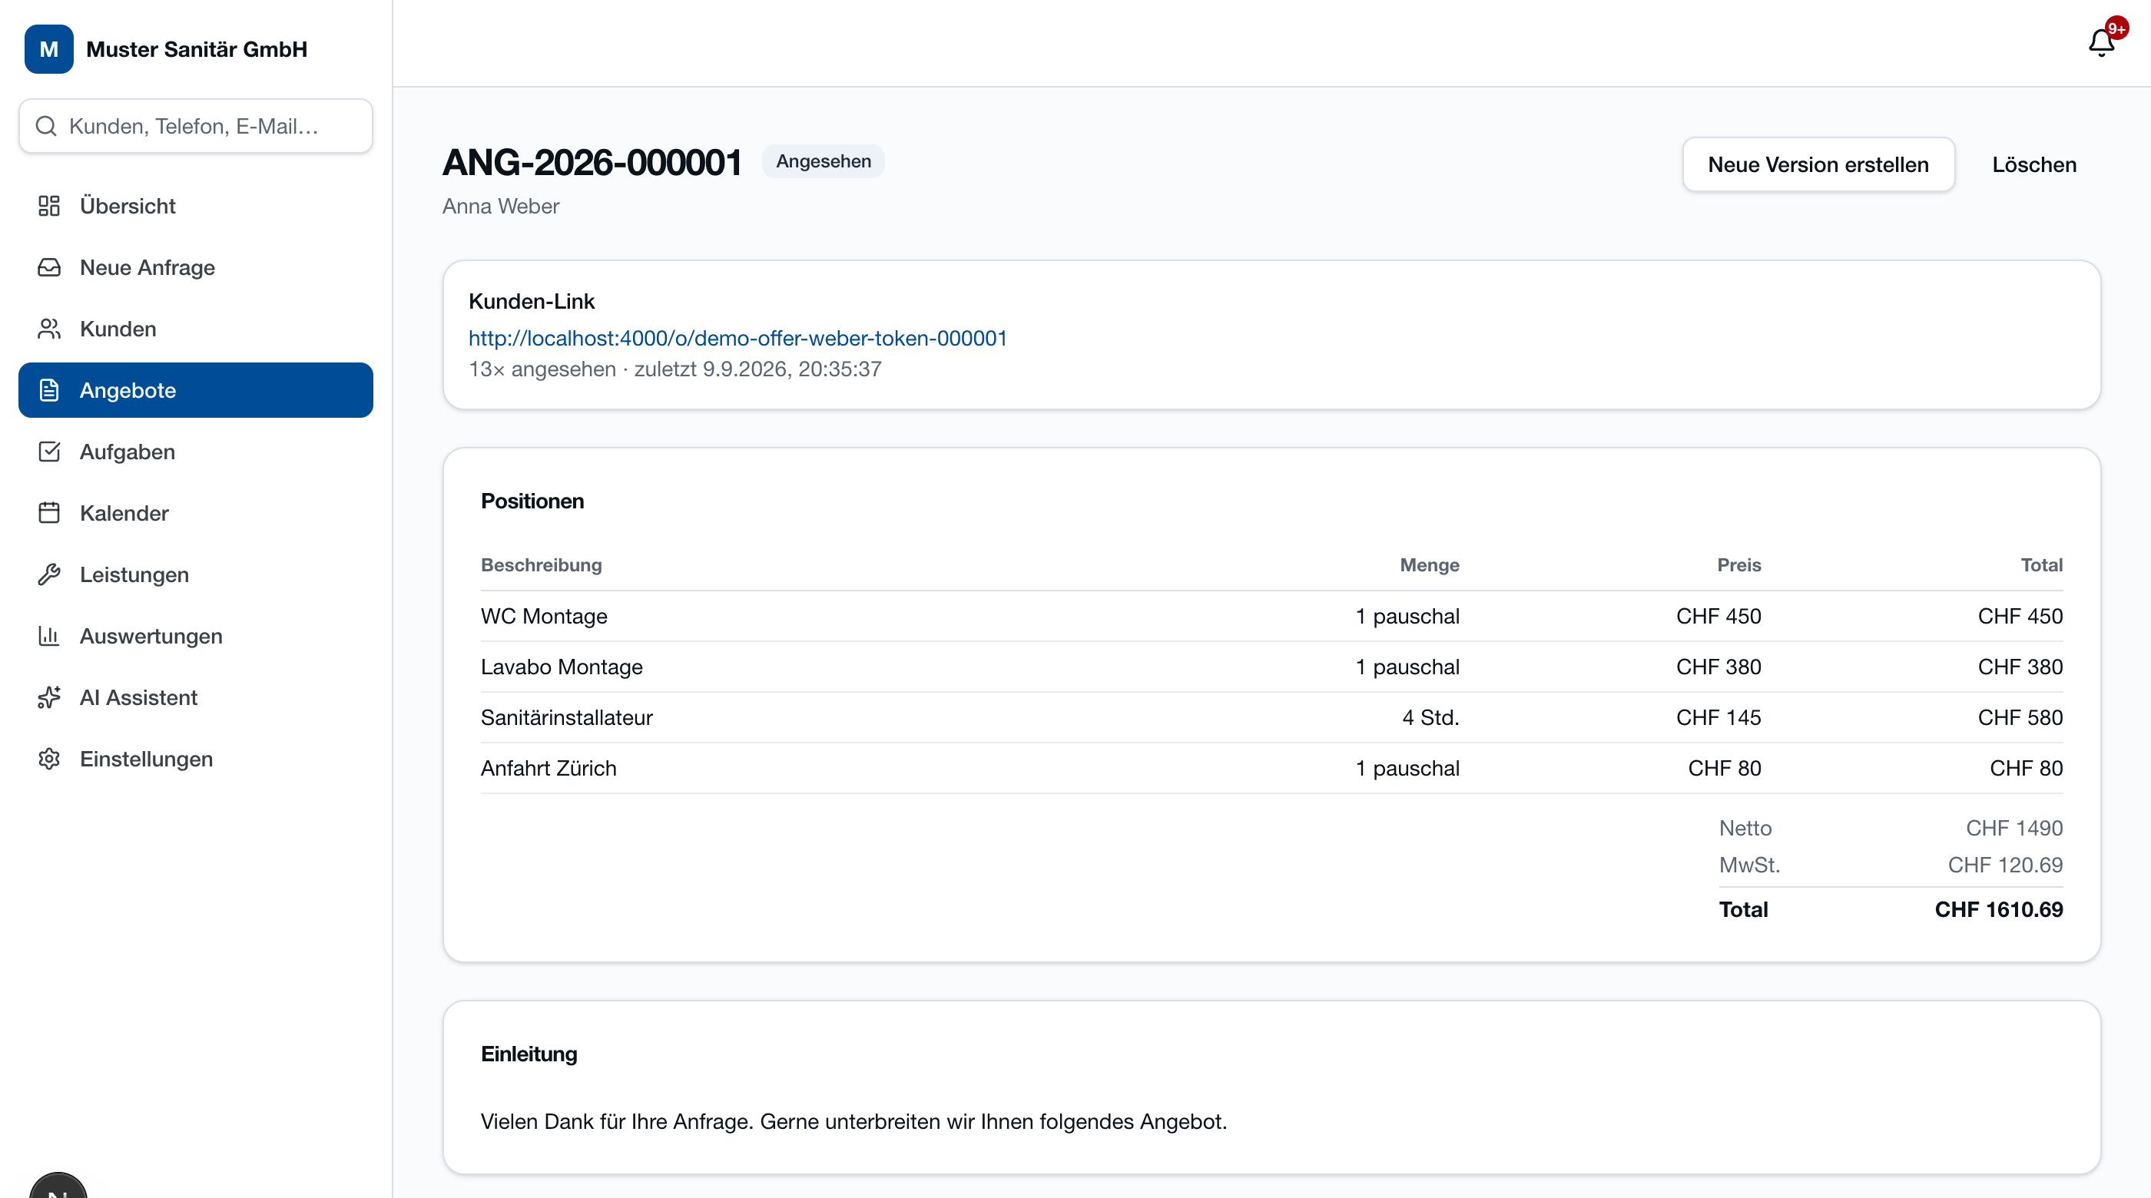Open Auswertungen reports
2151x1198 pixels.
(195, 636)
